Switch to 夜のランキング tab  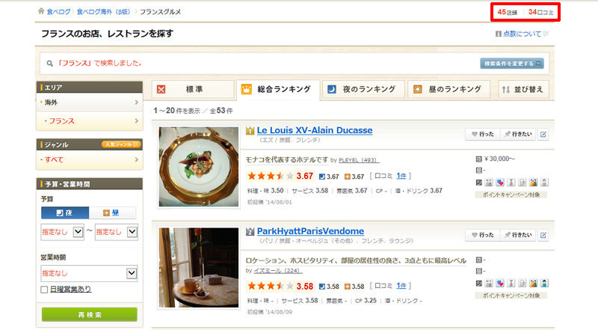pyautogui.click(x=363, y=89)
